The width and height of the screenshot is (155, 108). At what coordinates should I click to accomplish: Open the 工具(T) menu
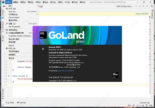tap(60, 2)
